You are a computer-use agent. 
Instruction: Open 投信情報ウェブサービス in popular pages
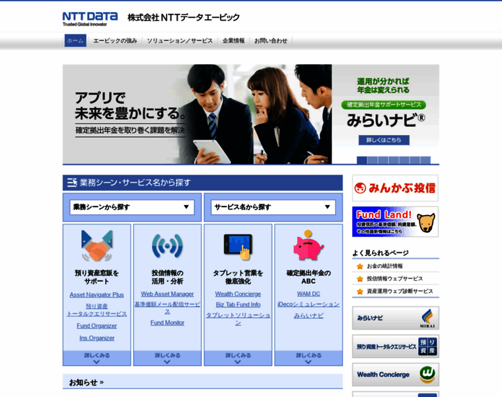(x=395, y=279)
